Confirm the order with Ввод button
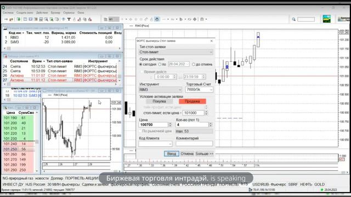This screenshot has width=351, height=197. coord(172,154)
